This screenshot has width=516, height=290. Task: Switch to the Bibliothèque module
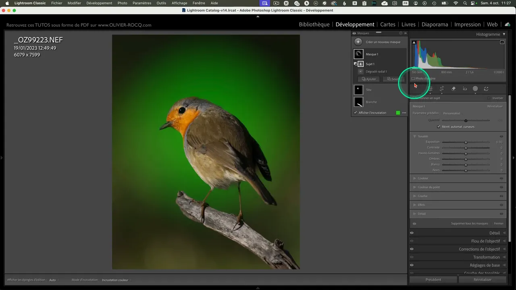click(x=314, y=25)
